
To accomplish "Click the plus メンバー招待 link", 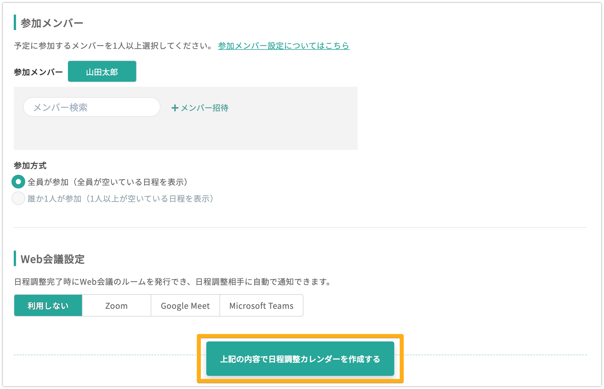I will pos(200,108).
